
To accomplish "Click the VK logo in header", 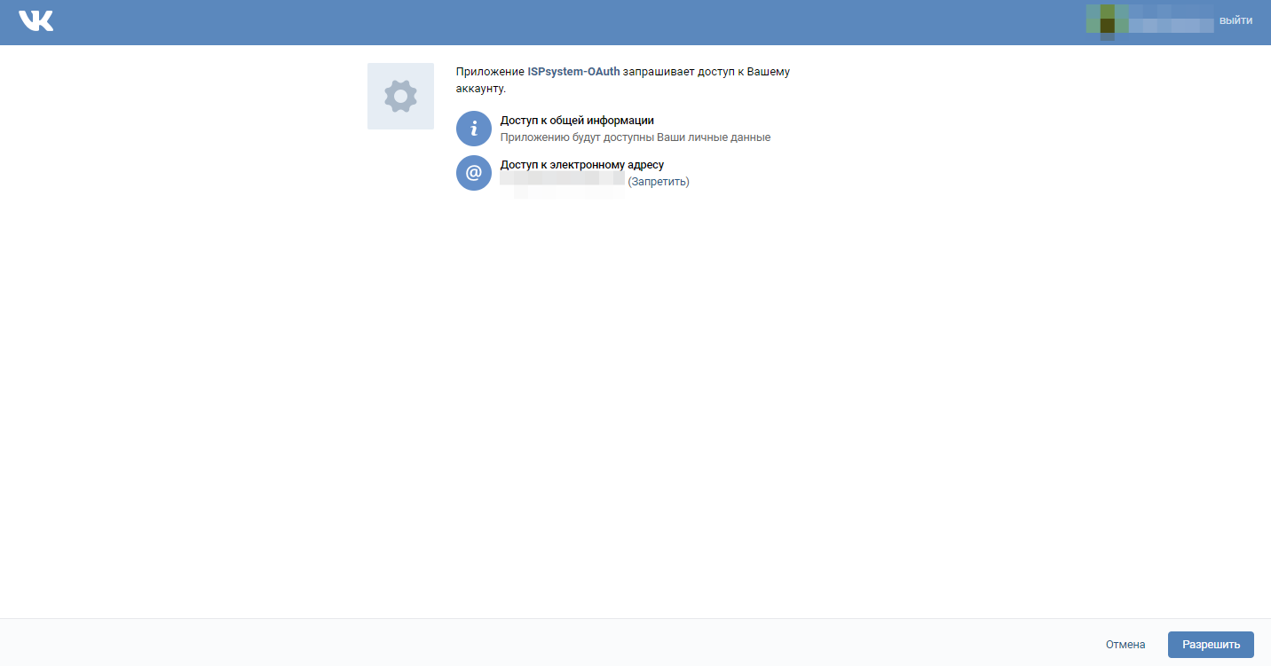I will (x=36, y=20).
